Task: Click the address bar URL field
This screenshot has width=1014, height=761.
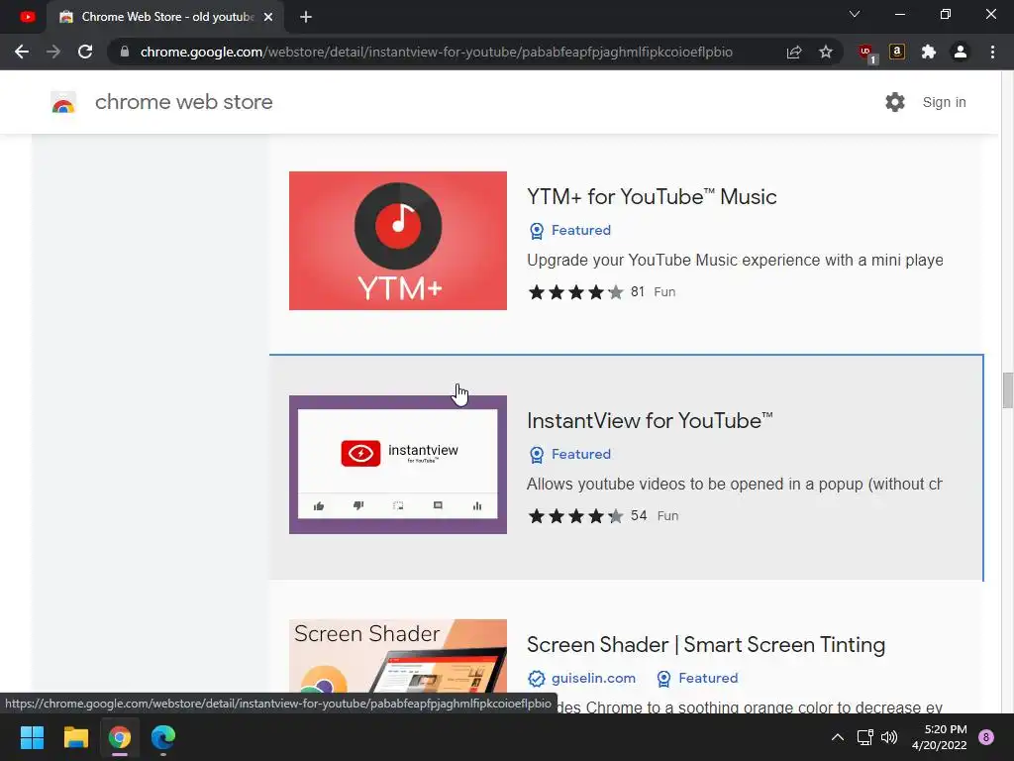Action: [x=437, y=52]
